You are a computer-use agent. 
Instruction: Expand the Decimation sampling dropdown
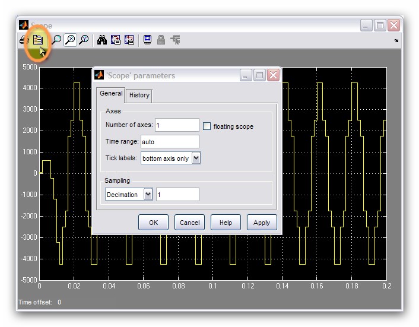pyautogui.click(x=148, y=194)
